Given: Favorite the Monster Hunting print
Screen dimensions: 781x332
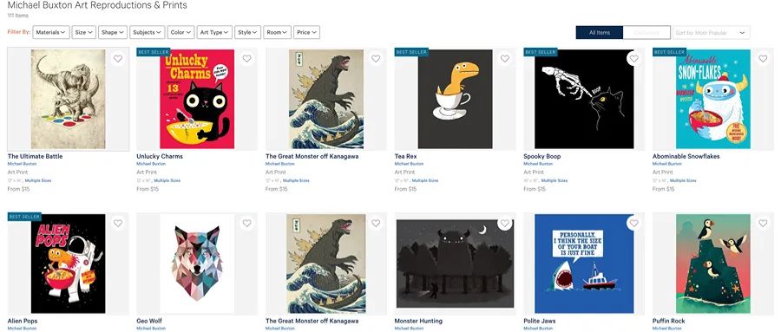Looking at the screenshot, I should [504, 224].
